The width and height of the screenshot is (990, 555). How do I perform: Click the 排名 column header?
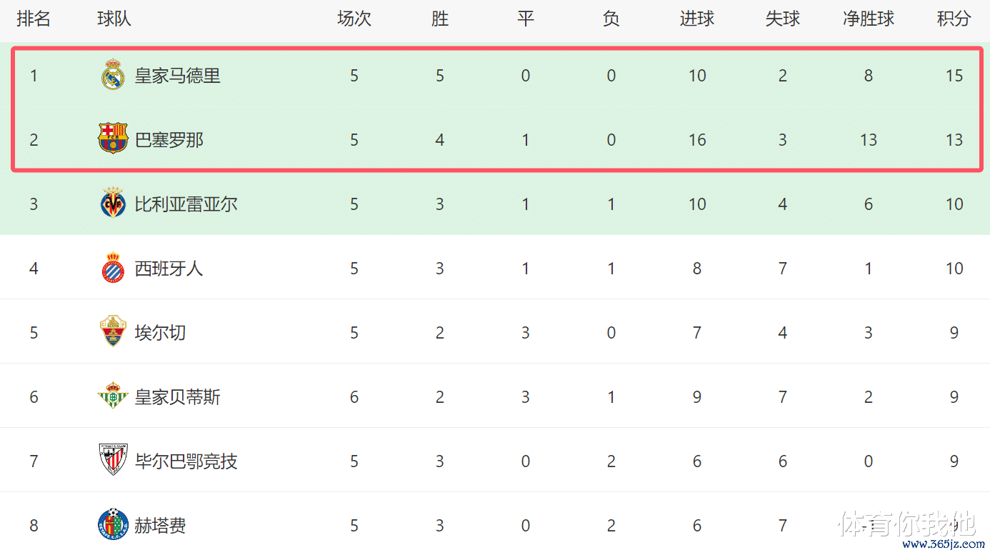[x=34, y=19]
